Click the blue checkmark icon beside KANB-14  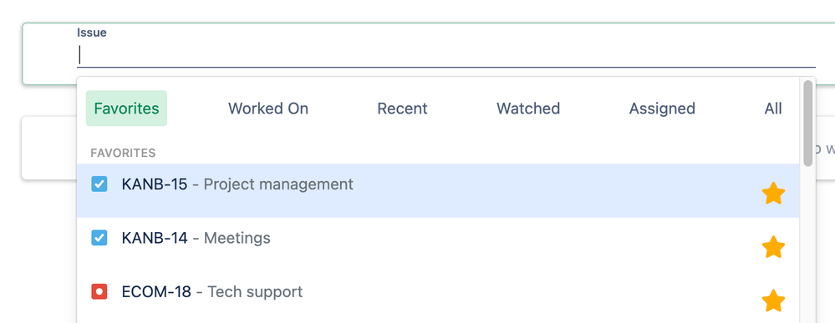coord(99,238)
